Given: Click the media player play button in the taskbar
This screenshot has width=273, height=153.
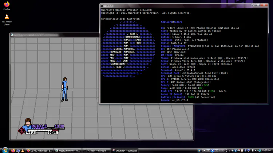Looking at the screenshot, I should pyautogui.click(x=213, y=150).
